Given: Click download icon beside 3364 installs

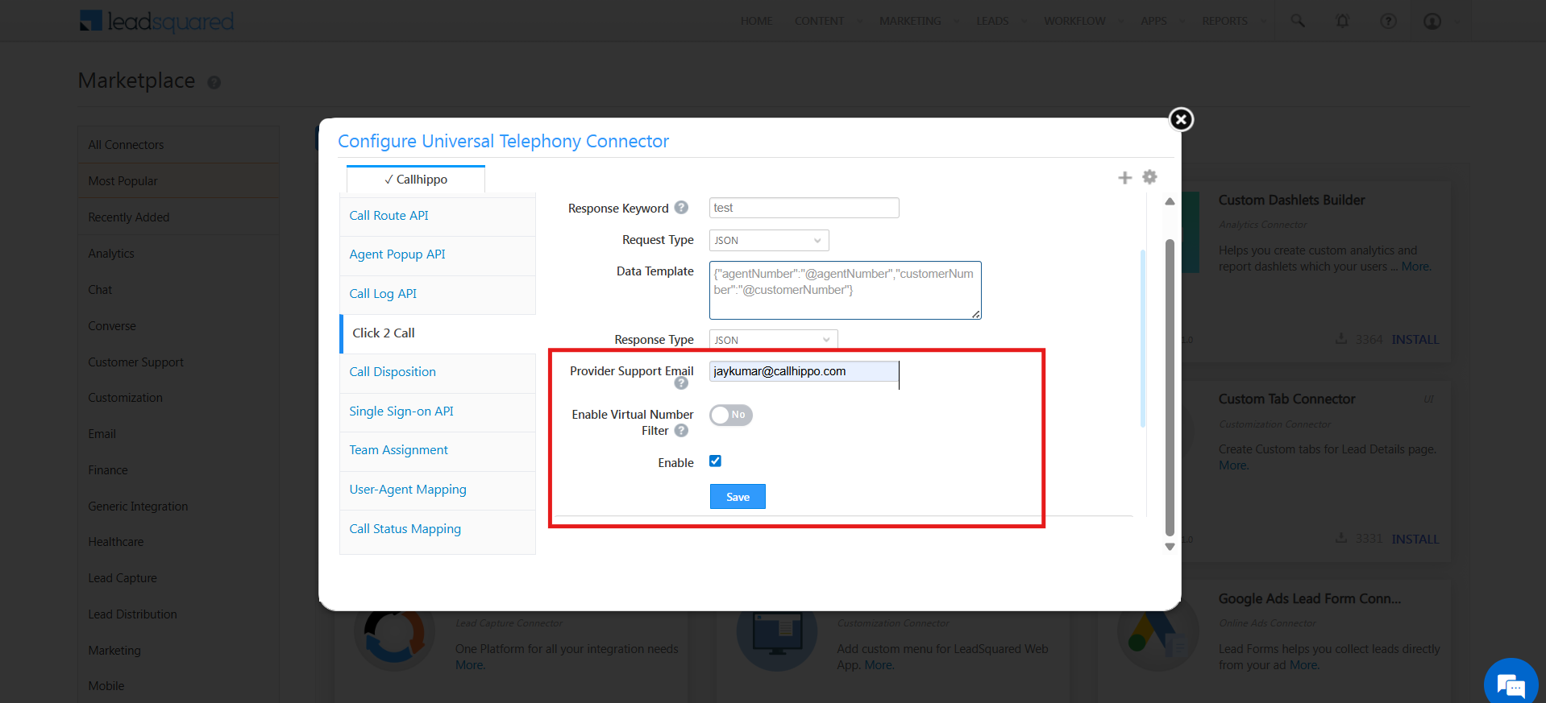Looking at the screenshot, I should pos(1341,338).
